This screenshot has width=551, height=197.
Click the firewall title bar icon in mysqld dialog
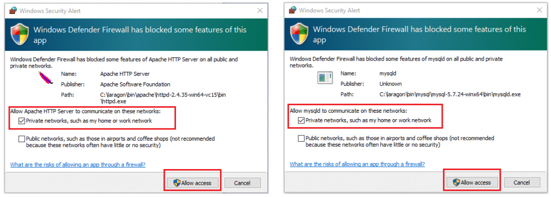[292, 11]
